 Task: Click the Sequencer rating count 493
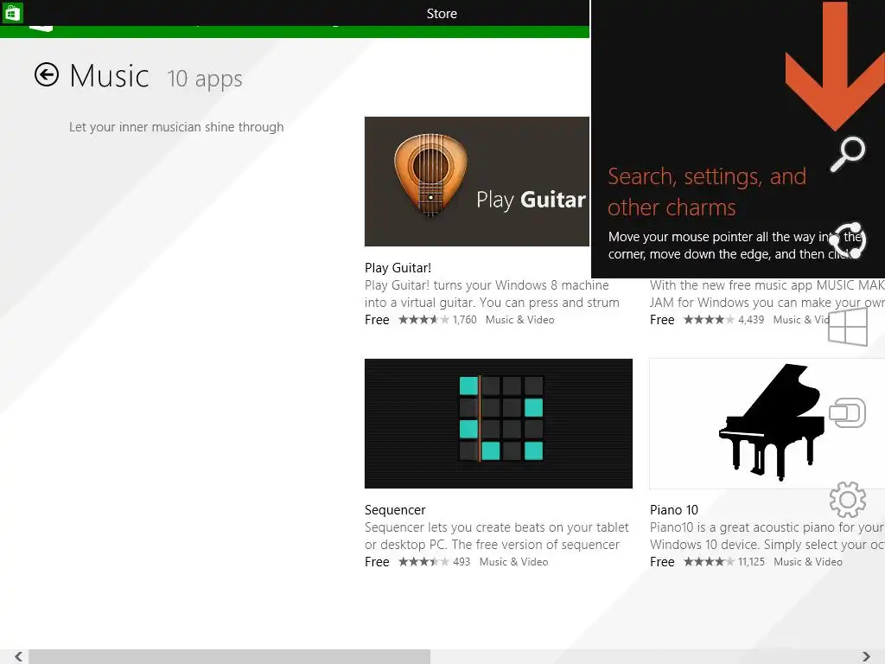[462, 562]
